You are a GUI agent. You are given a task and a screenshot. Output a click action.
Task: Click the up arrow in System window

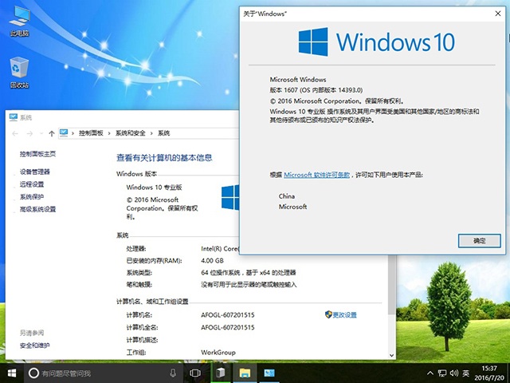(x=51, y=133)
